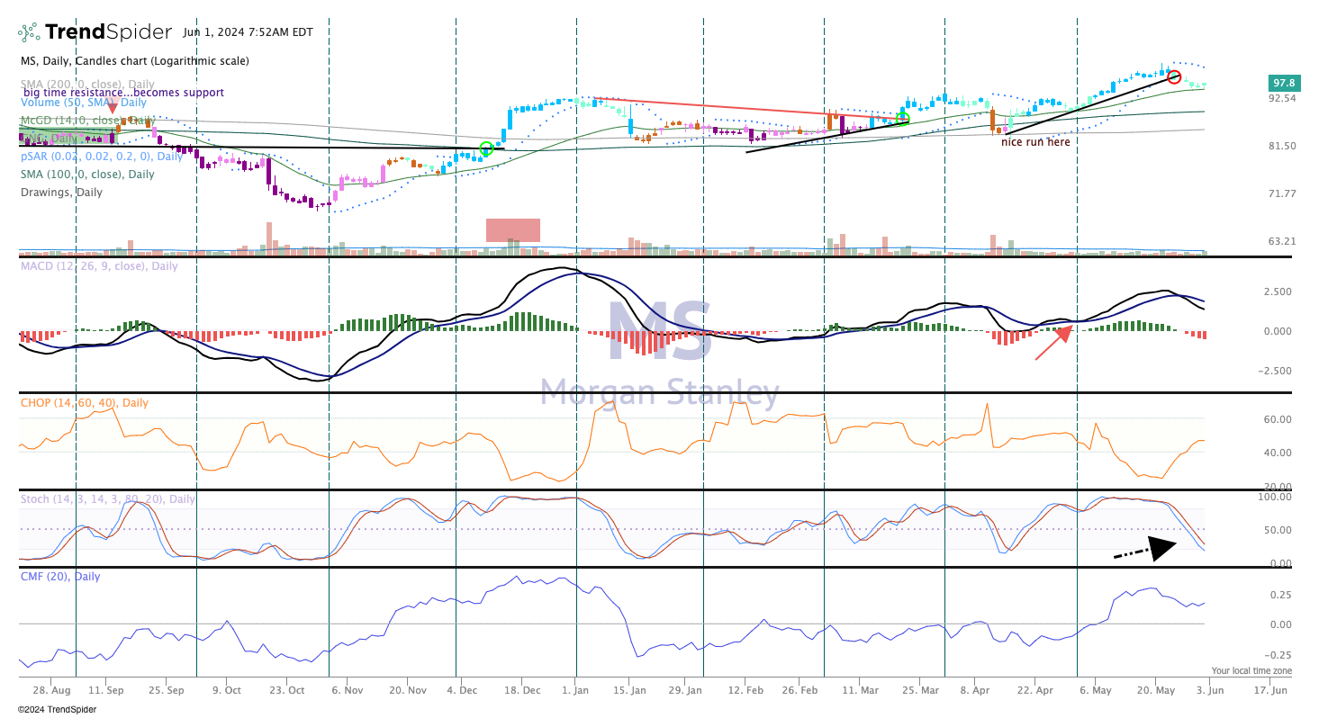Image resolution: width=1319 pixels, height=718 pixels.
Task: Click the 'nice run here' annotation
Action: 1035,142
